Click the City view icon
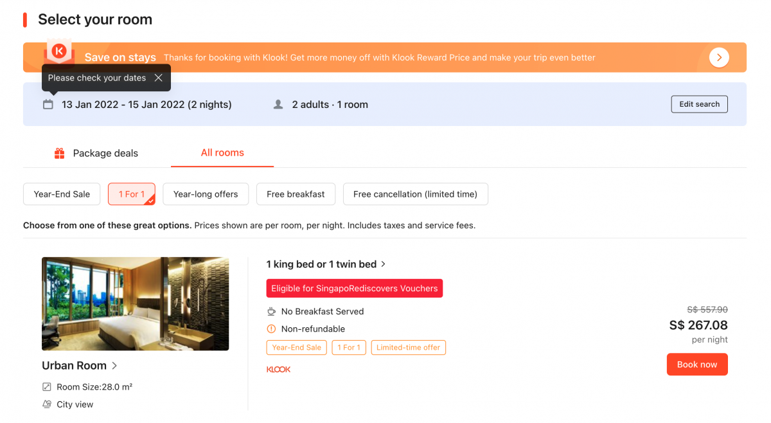 [47, 404]
